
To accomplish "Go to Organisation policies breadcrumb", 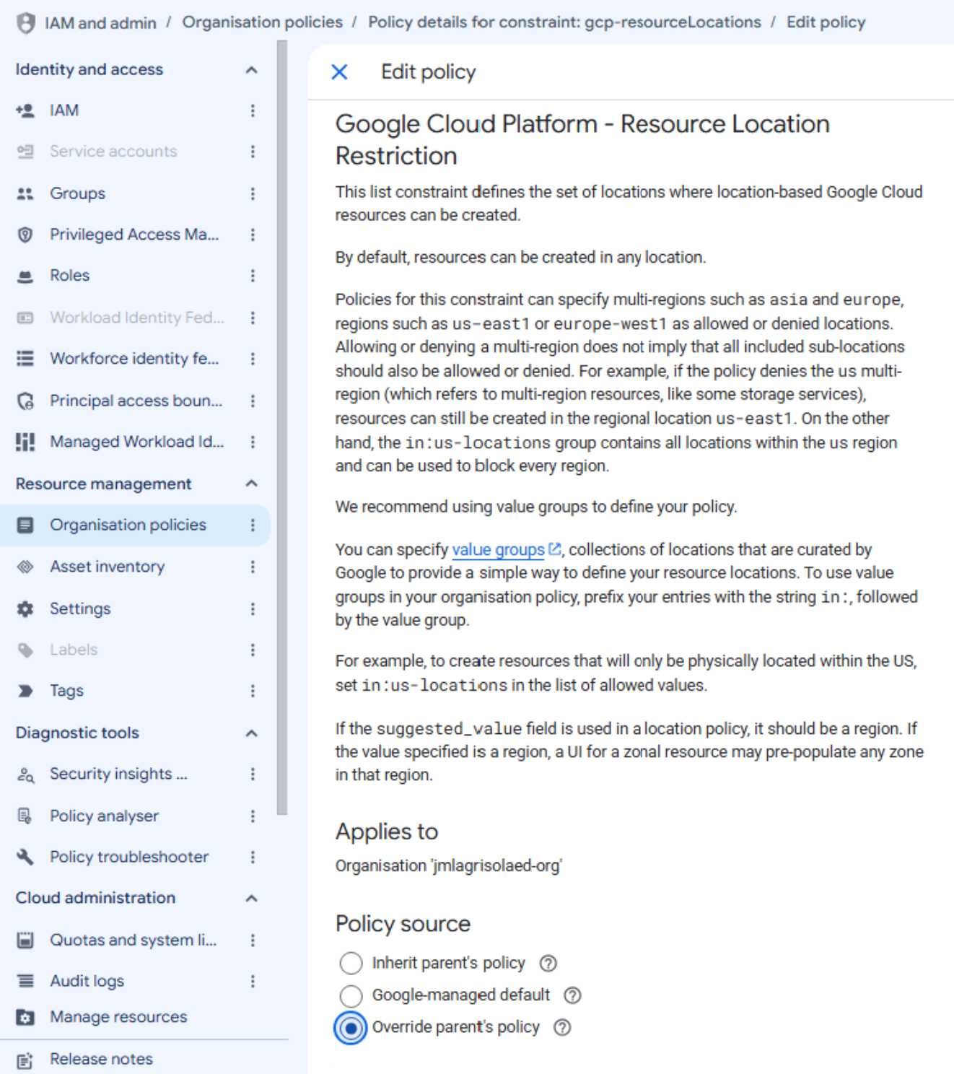I will pos(263,22).
